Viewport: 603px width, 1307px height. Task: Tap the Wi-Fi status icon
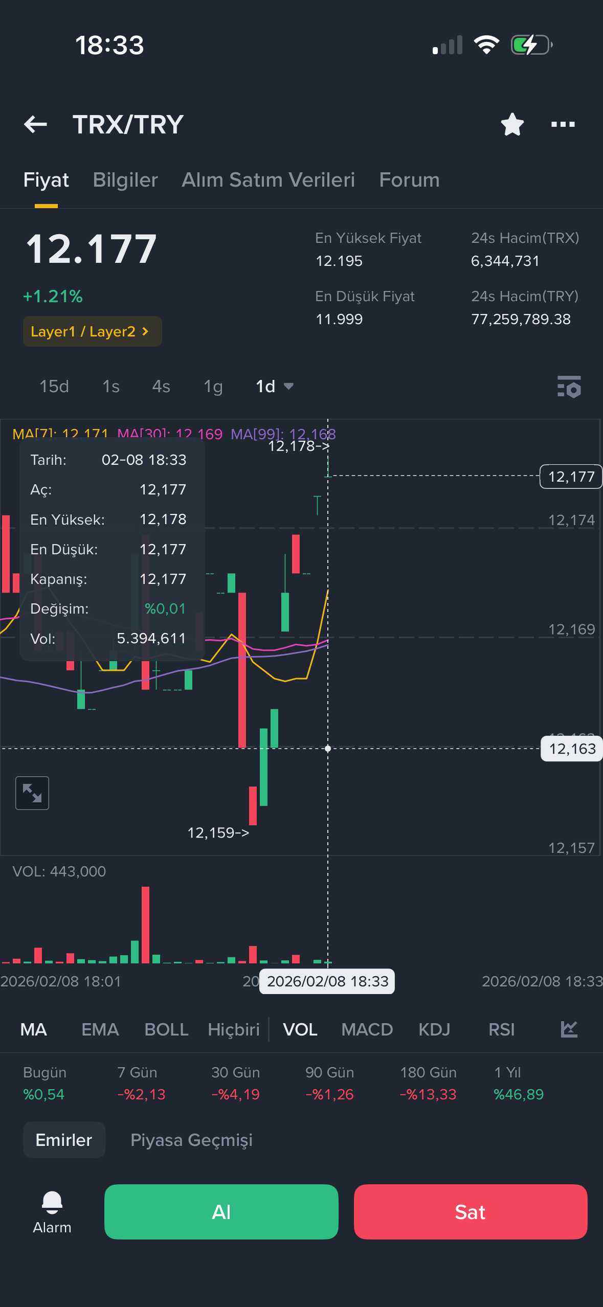tap(486, 45)
